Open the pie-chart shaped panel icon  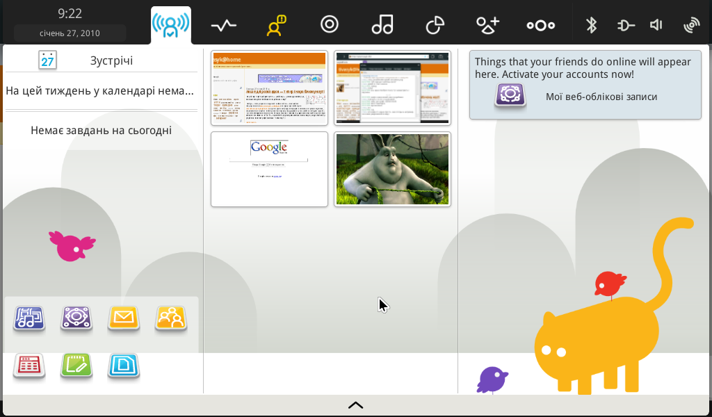click(435, 25)
